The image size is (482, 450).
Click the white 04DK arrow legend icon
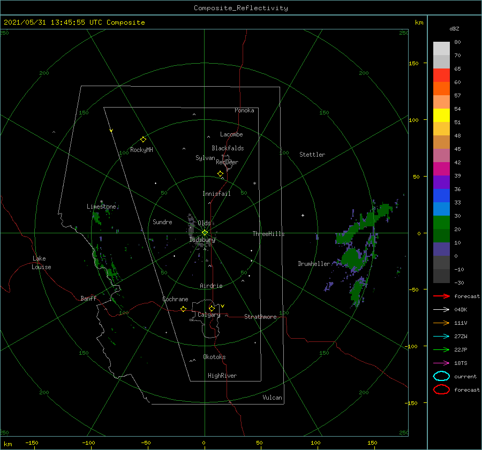coord(441,310)
